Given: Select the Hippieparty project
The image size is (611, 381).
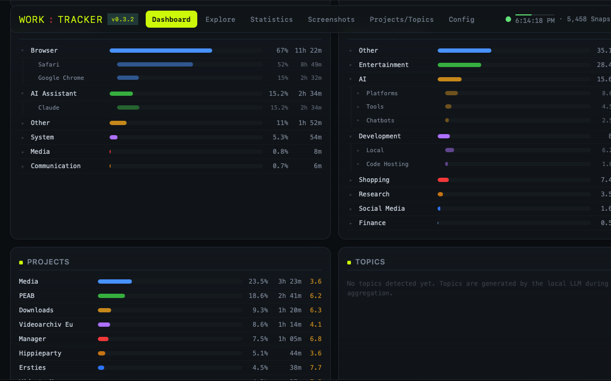Looking at the screenshot, I should tap(170, 353).
